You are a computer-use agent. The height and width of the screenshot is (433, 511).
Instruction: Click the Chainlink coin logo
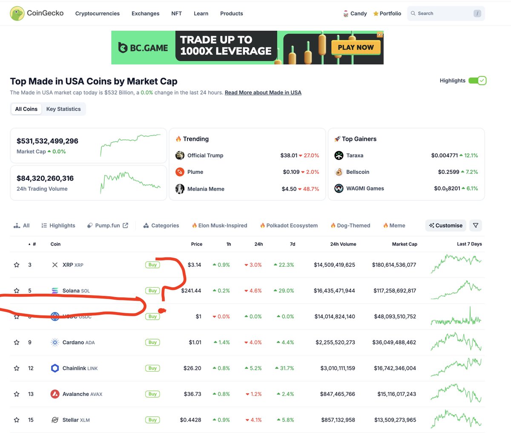coord(55,368)
